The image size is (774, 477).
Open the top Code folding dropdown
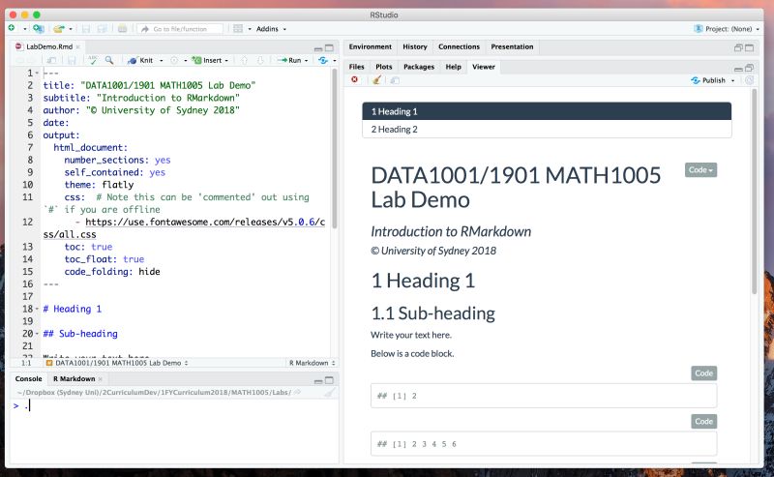click(x=700, y=170)
